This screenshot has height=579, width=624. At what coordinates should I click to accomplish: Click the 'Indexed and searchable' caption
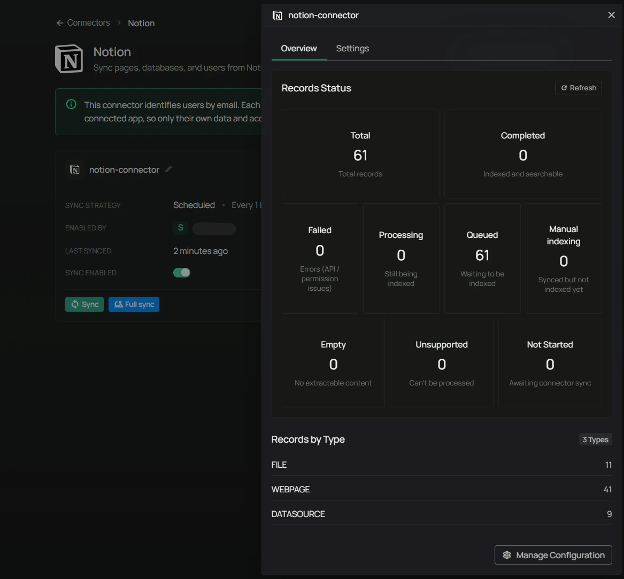click(523, 174)
